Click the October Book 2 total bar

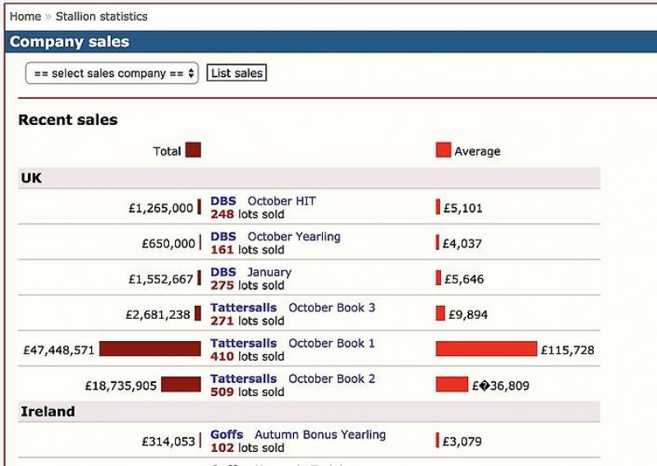tap(181, 385)
